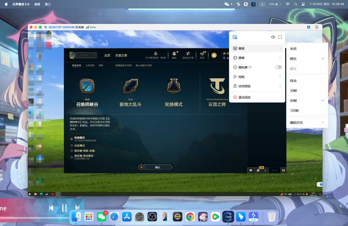Viewport: 348px width, 226px height.
Task: Toggle the 隐私屏 privacy screen switch
Action: coord(278,67)
